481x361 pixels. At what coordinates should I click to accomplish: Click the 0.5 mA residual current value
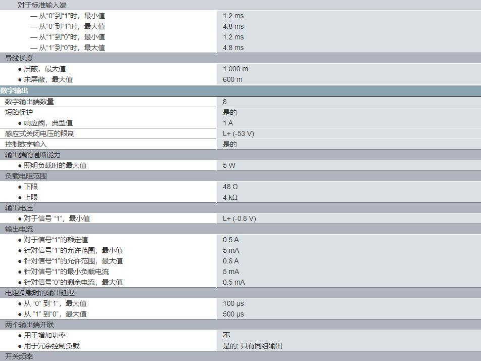tap(233, 282)
